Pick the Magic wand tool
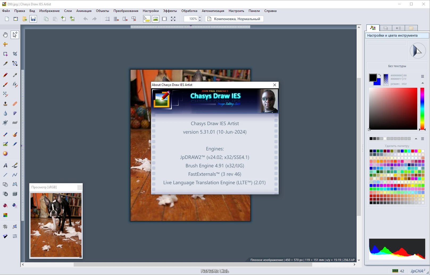The image size is (430, 275). (5, 63)
